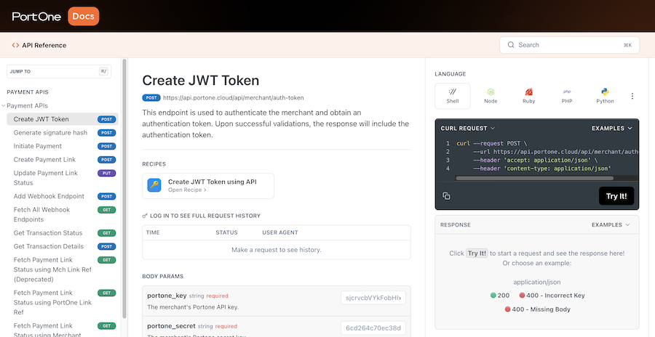Select Shell language
The height and width of the screenshot is (337, 655).
tap(453, 96)
